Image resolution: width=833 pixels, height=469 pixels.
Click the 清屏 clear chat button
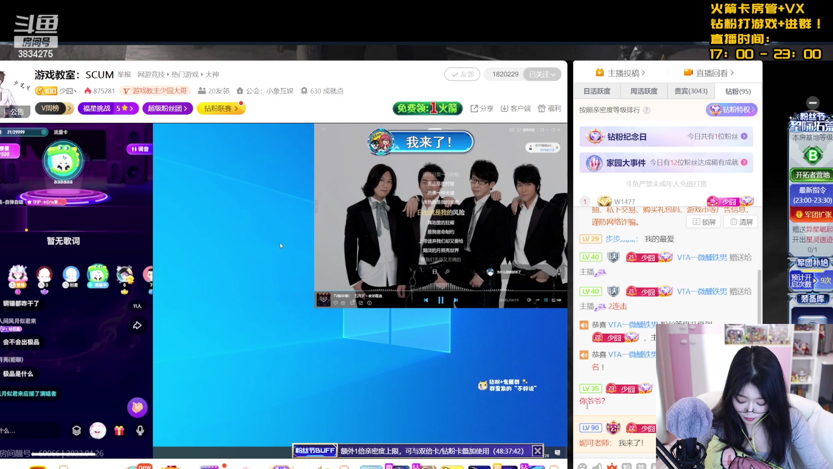point(741,222)
